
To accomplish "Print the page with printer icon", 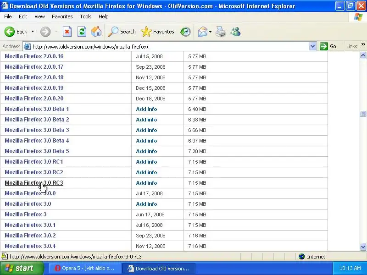I will point(221,32).
